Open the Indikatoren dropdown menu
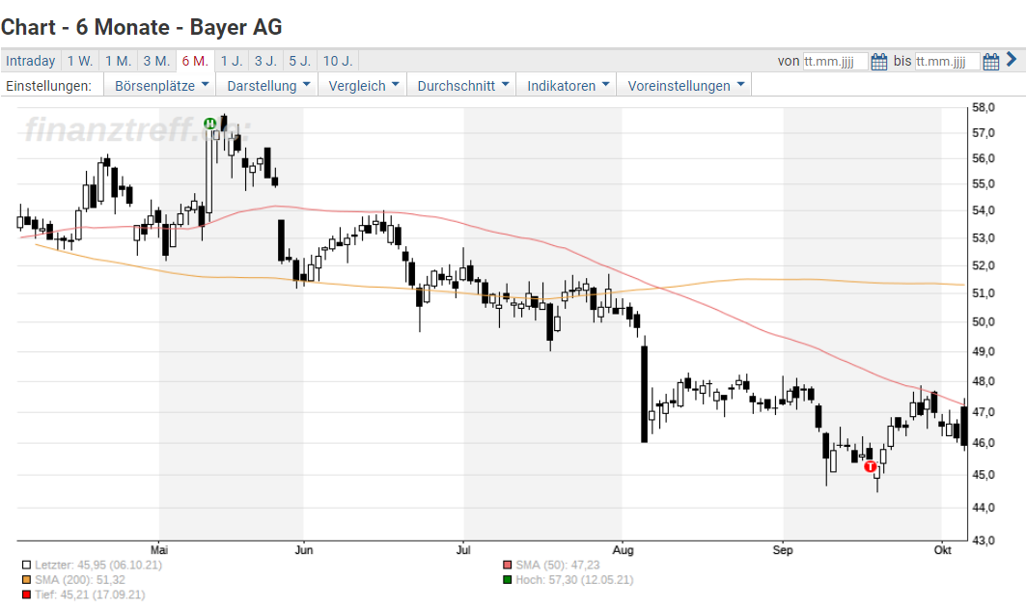Viewport: 1026px width, 610px height. coord(568,86)
